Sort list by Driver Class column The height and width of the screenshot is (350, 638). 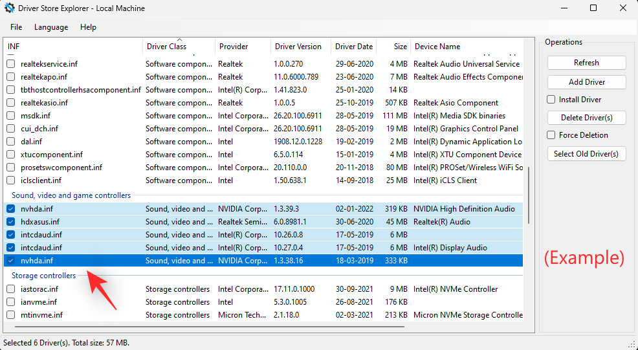pos(166,47)
